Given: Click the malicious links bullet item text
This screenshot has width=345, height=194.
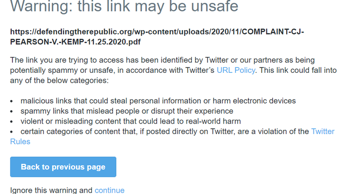Looking at the screenshot, I should tap(158, 101).
